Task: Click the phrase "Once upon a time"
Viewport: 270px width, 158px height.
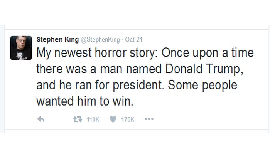Action: pos(207,54)
